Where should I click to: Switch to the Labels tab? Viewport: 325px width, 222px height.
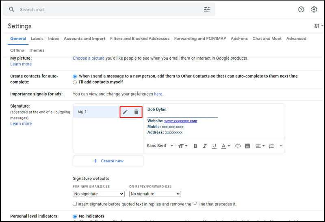tap(37, 39)
